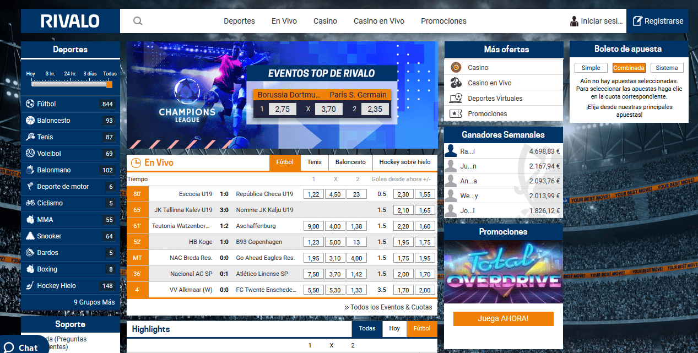Click the avatar icon next to Ra...l winner

click(x=451, y=150)
